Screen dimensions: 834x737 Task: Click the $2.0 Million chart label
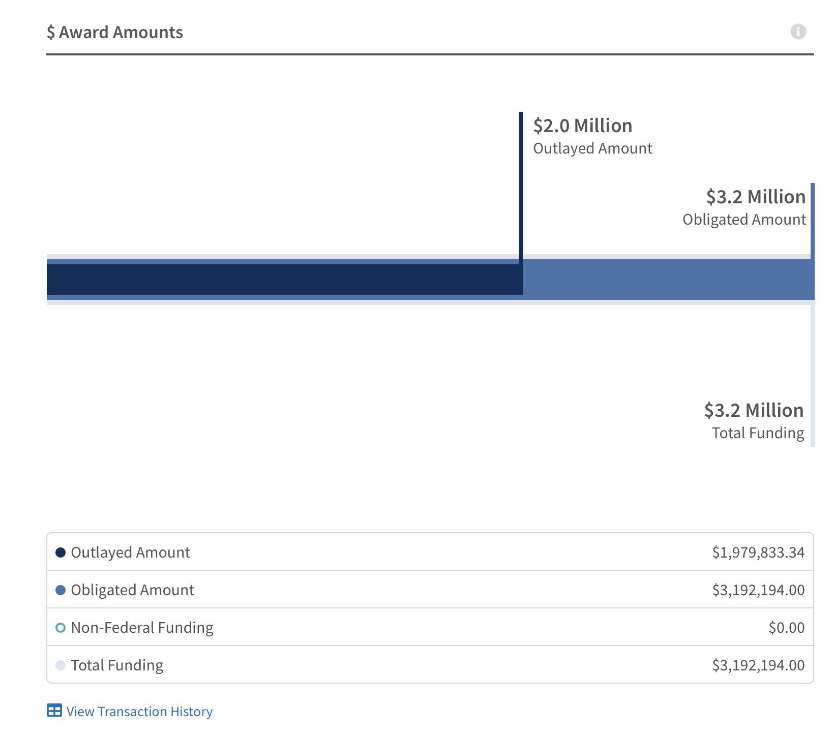tap(583, 126)
